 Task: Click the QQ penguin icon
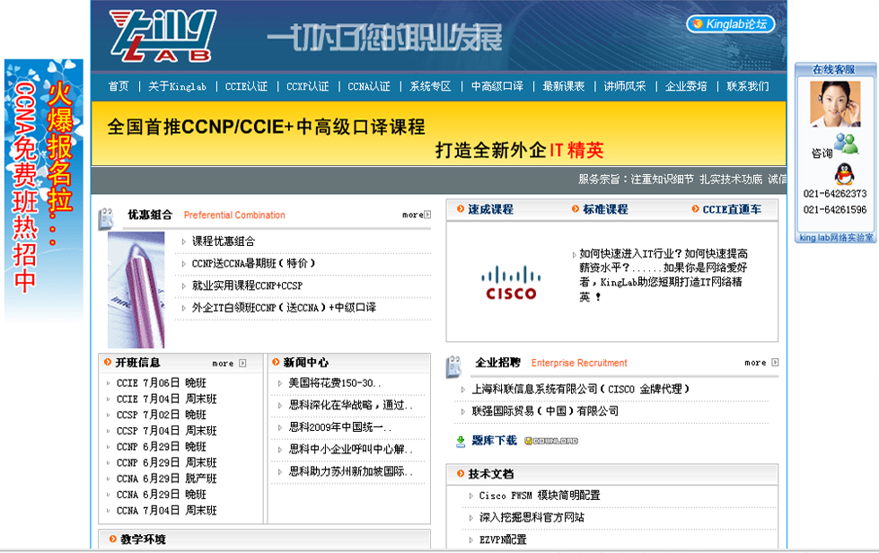pyautogui.click(x=844, y=174)
